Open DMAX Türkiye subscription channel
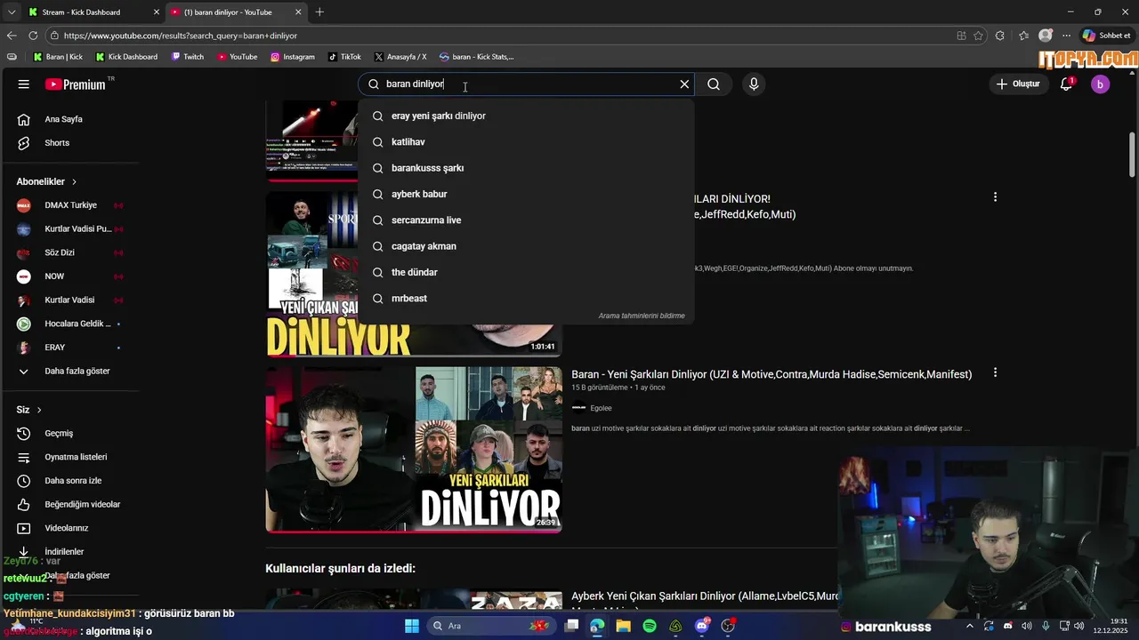The width and height of the screenshot is (1139, 640). click(x=69, y=205)
